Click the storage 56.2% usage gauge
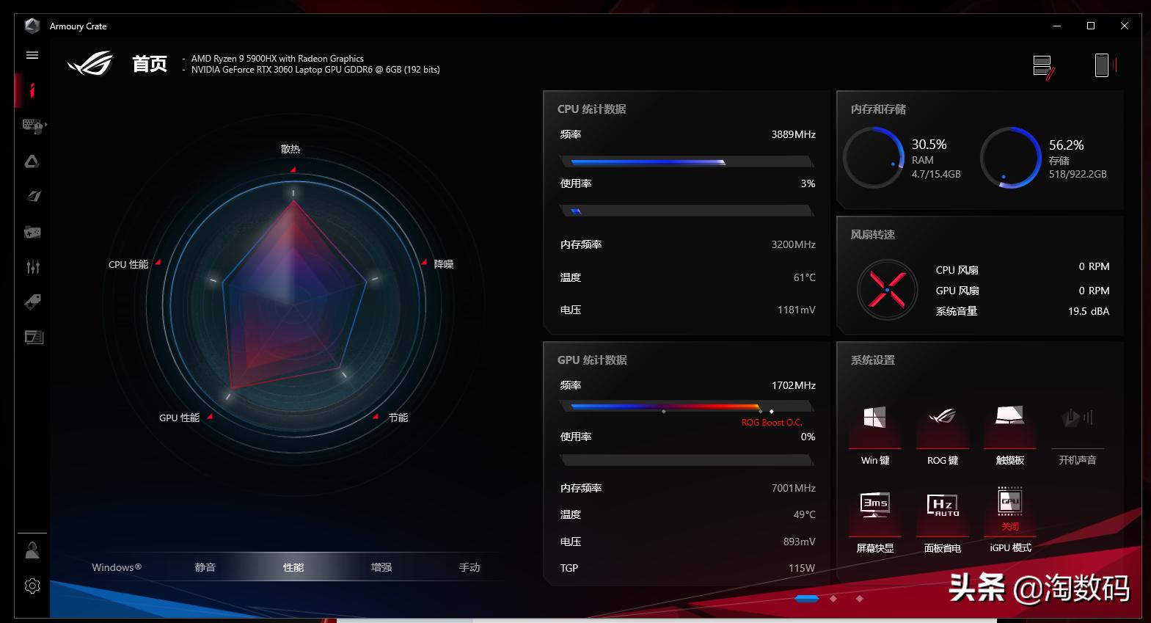Image resolution: width=1151 pixels, height=623 pixels. coord(1011,158)
